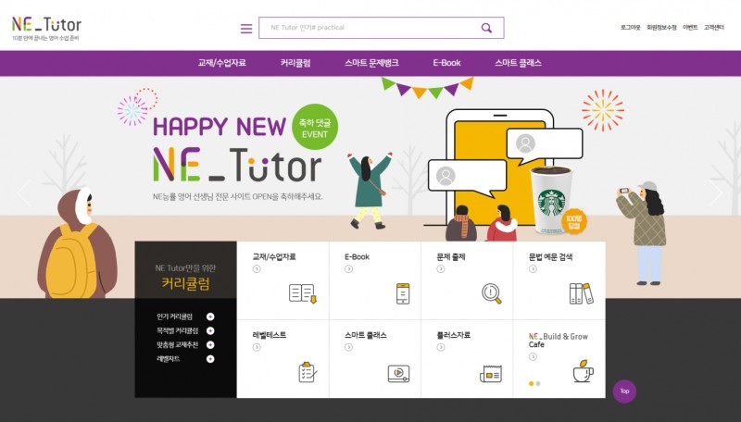
Task: Click the purple Top button
Action: coord(624,391)
